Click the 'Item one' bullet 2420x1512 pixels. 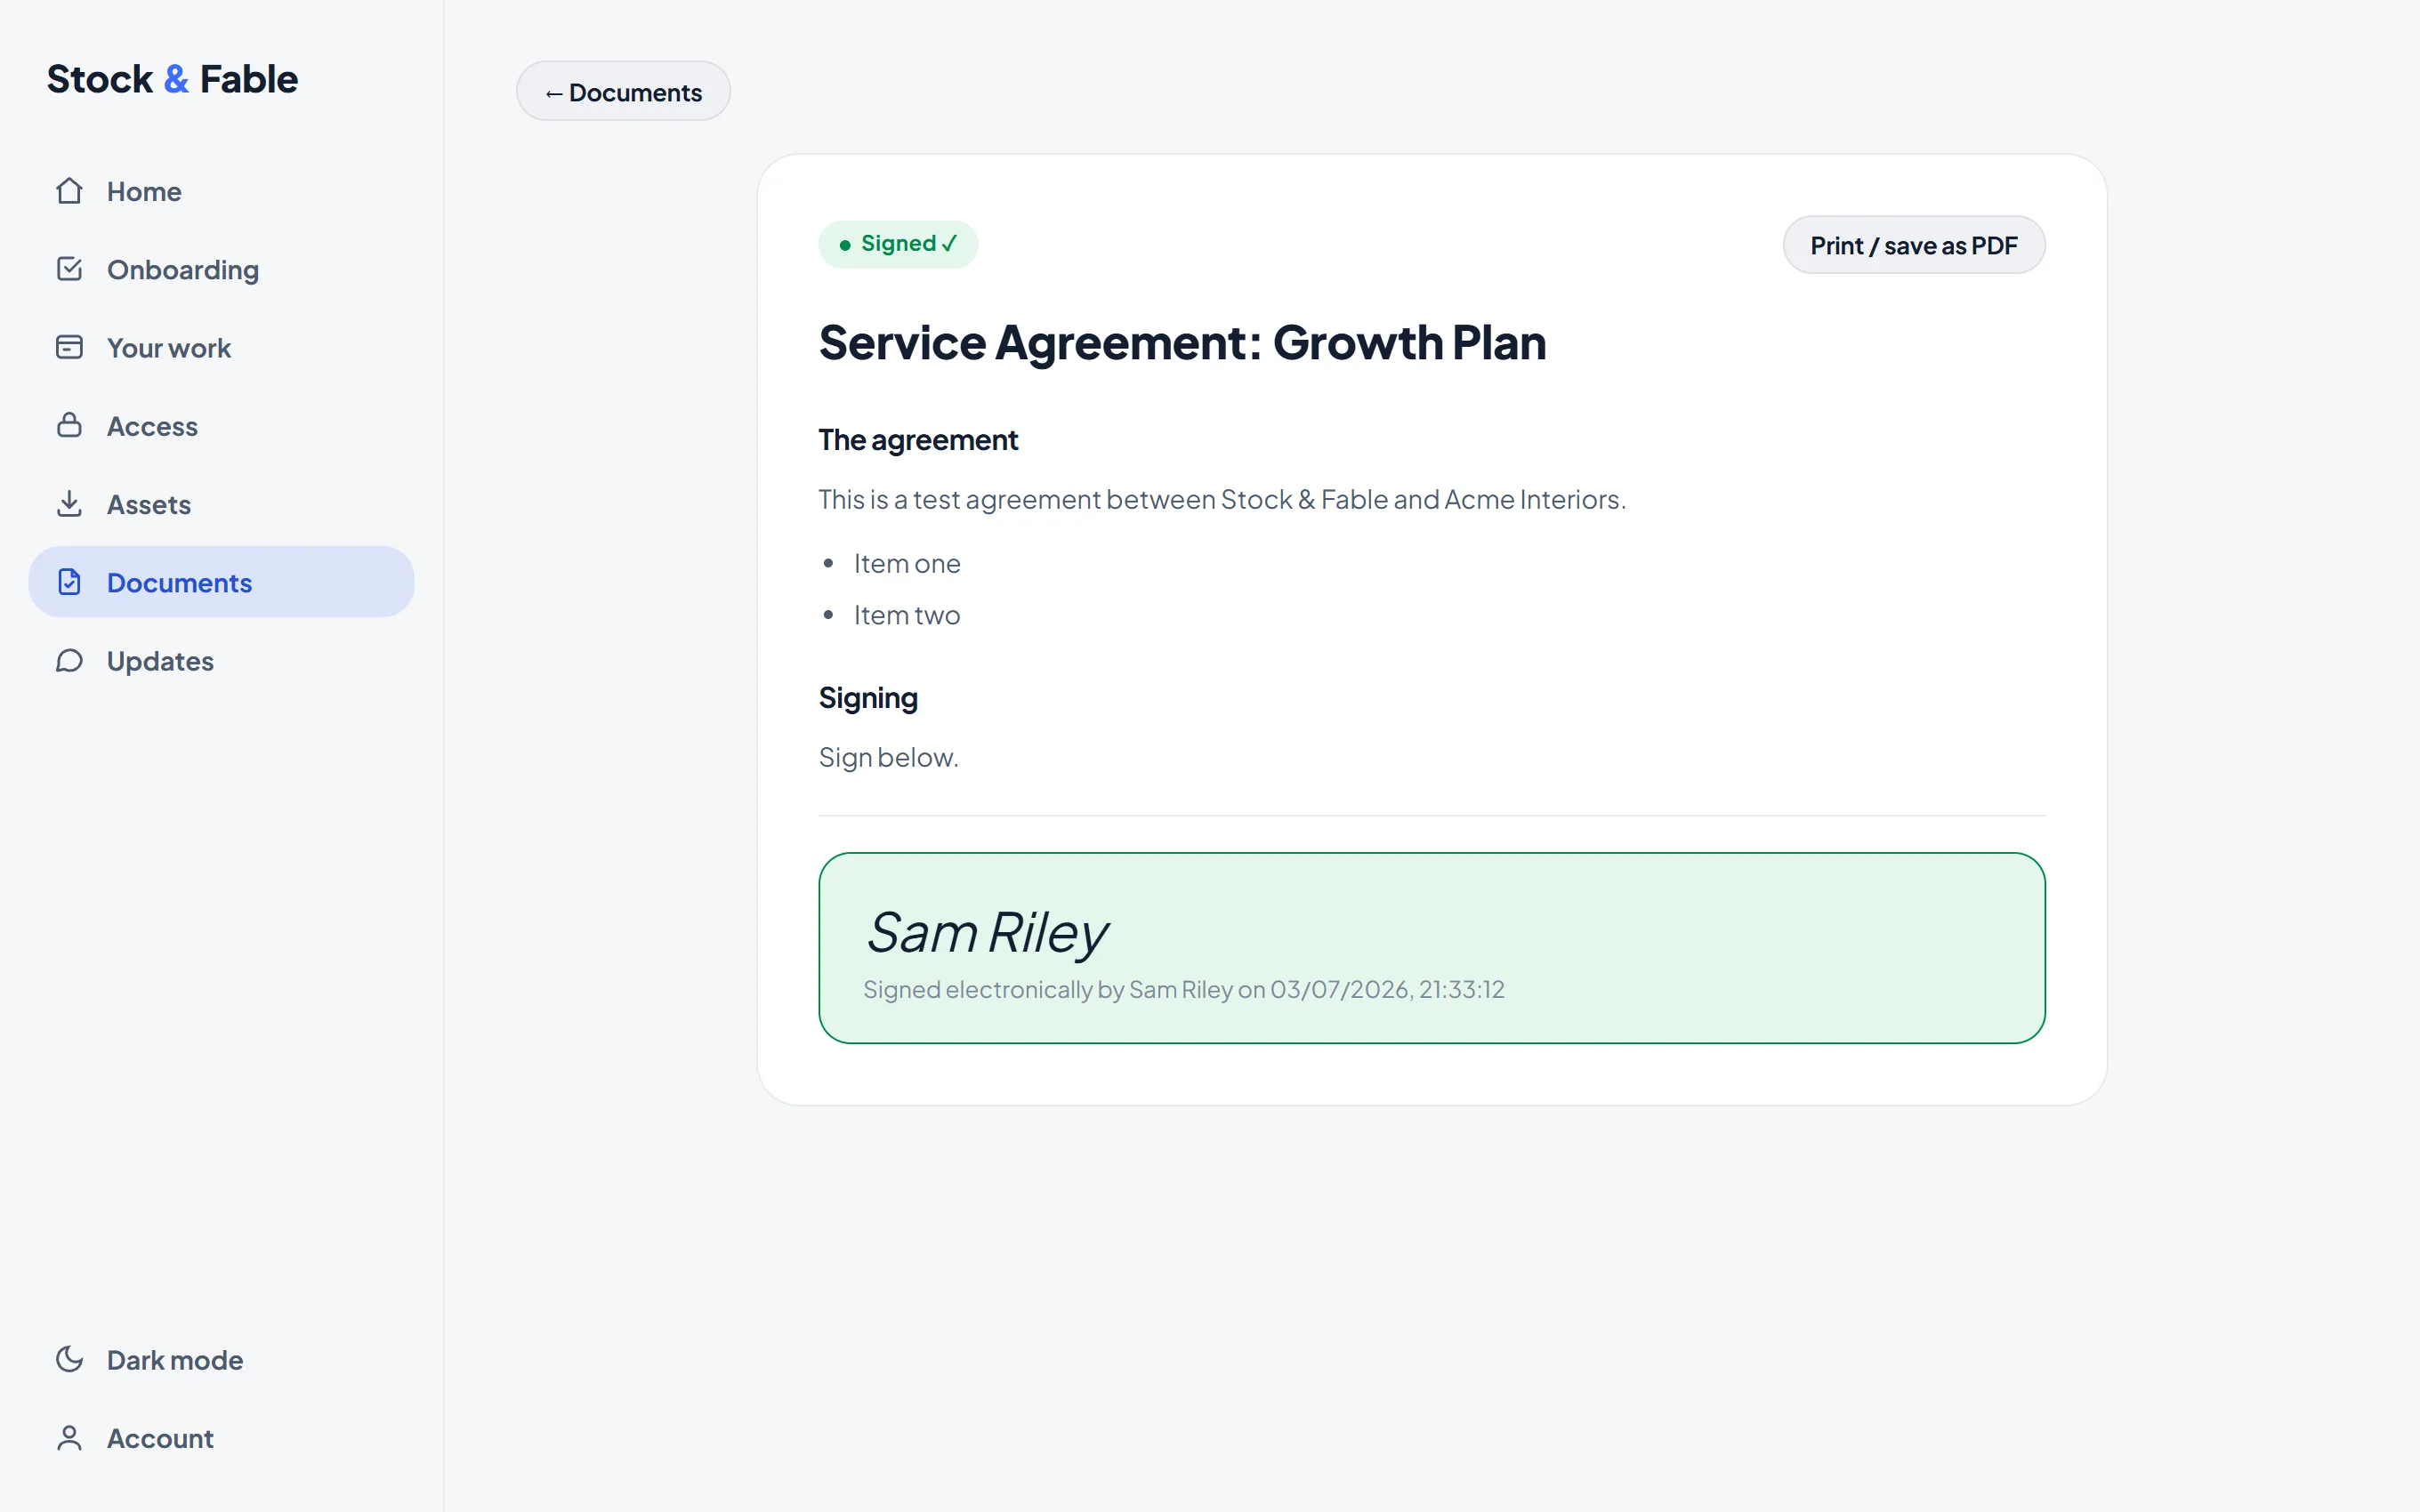coord(907,564)
